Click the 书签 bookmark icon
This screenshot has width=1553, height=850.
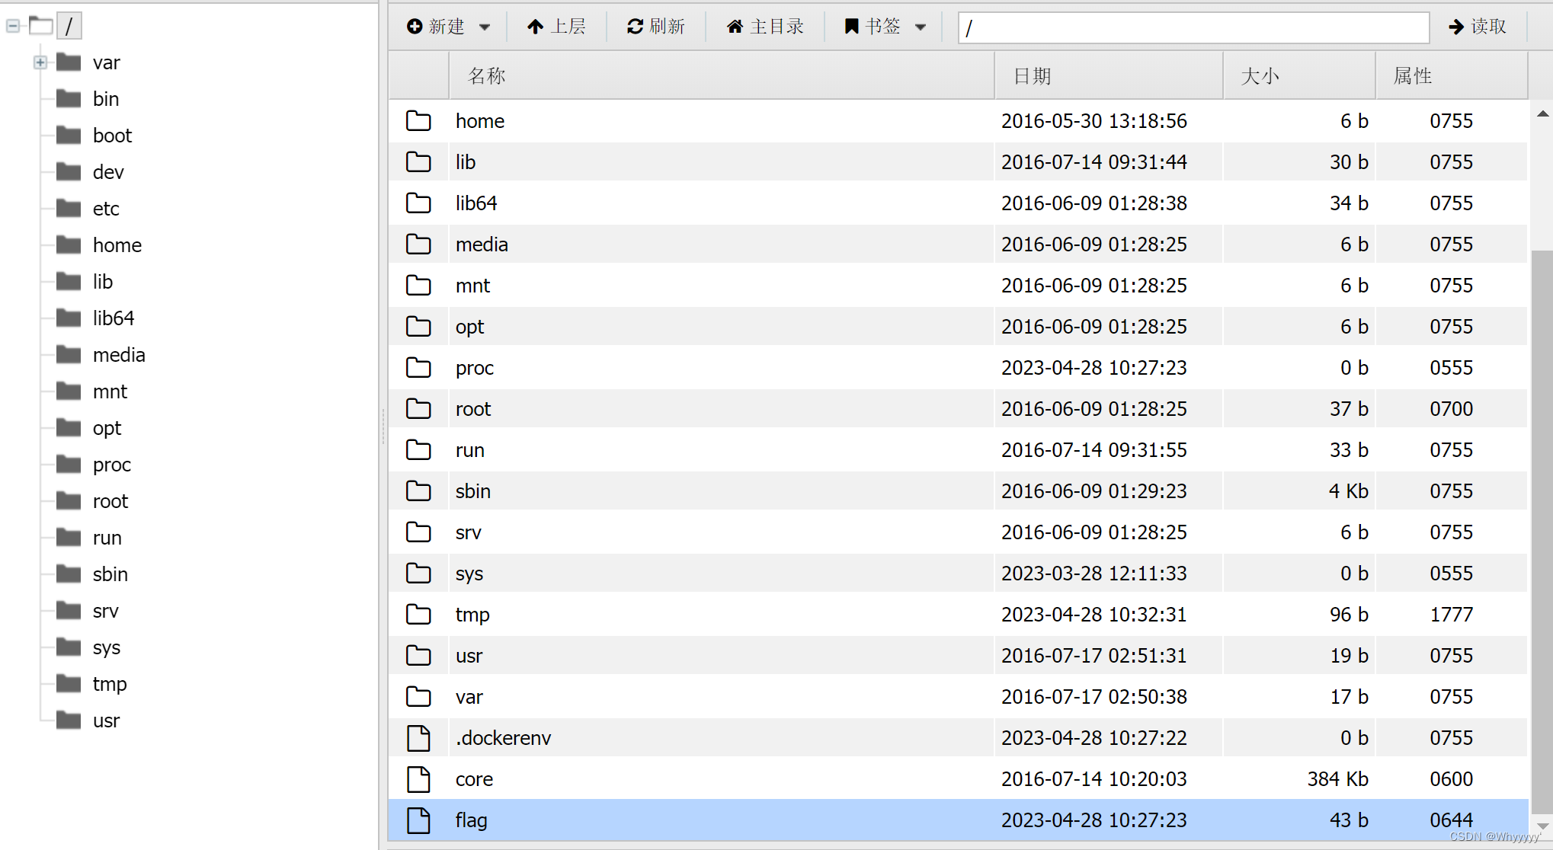pos(852,27)
